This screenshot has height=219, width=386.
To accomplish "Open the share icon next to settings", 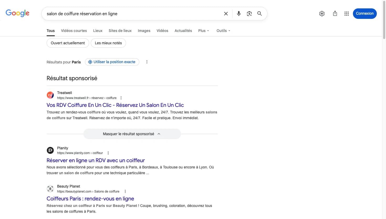I will [335, 13].
